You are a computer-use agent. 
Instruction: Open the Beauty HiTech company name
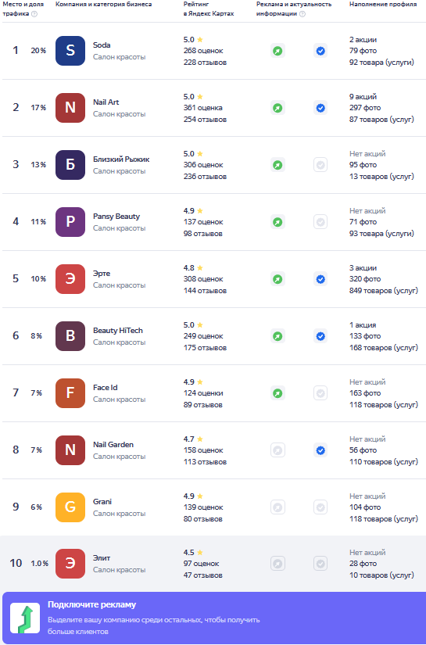118,330
